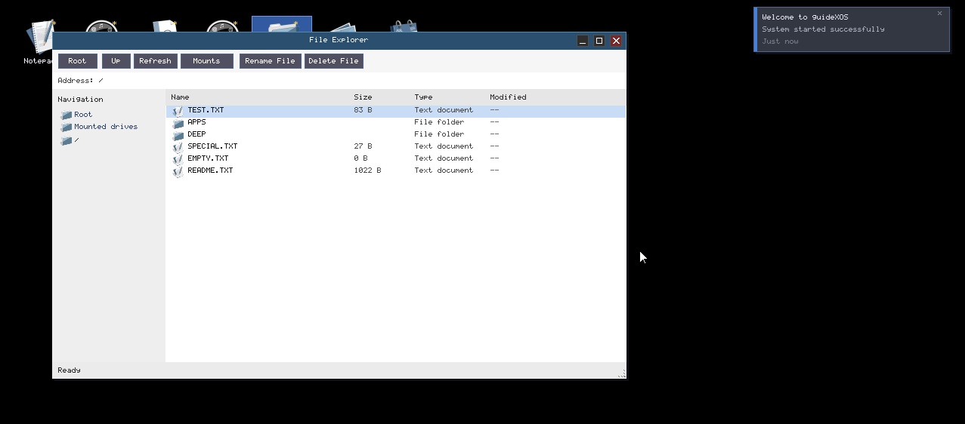This screenshot has height=424, width=965.
Task: Click the DEEP folder icon
Action: point(178,135)
